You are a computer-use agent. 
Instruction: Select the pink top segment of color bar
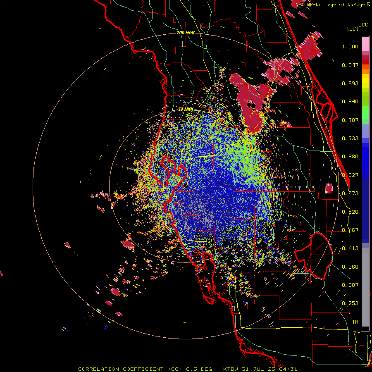tap(365, 44)
